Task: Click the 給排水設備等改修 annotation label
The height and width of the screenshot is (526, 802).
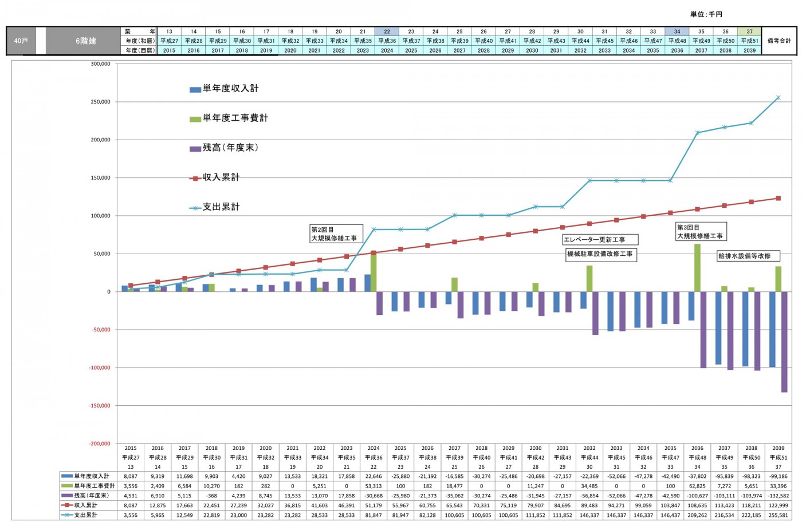Action: pos(745,256)
